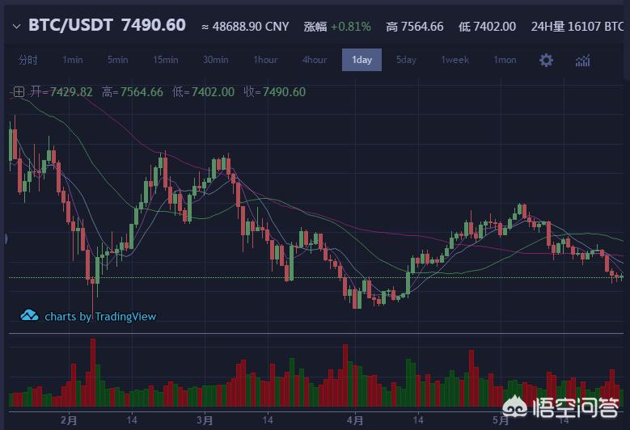Click the left-edge panel collapse handle
630x430 pixels.
click(4, 238)
